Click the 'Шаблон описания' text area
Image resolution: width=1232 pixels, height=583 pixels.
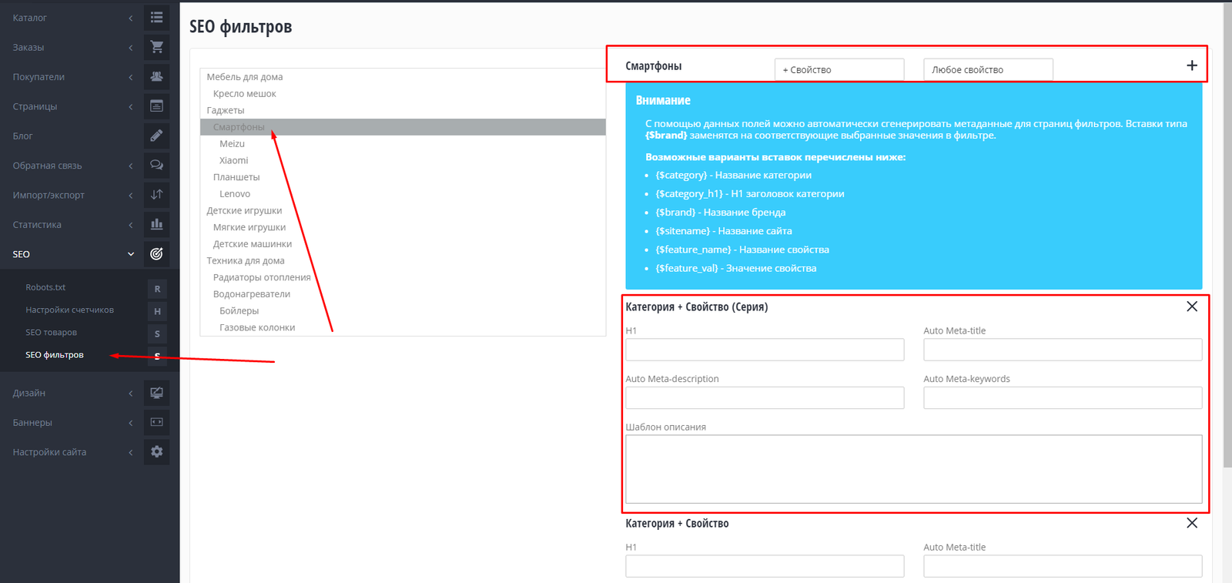(x=913, y=468)
